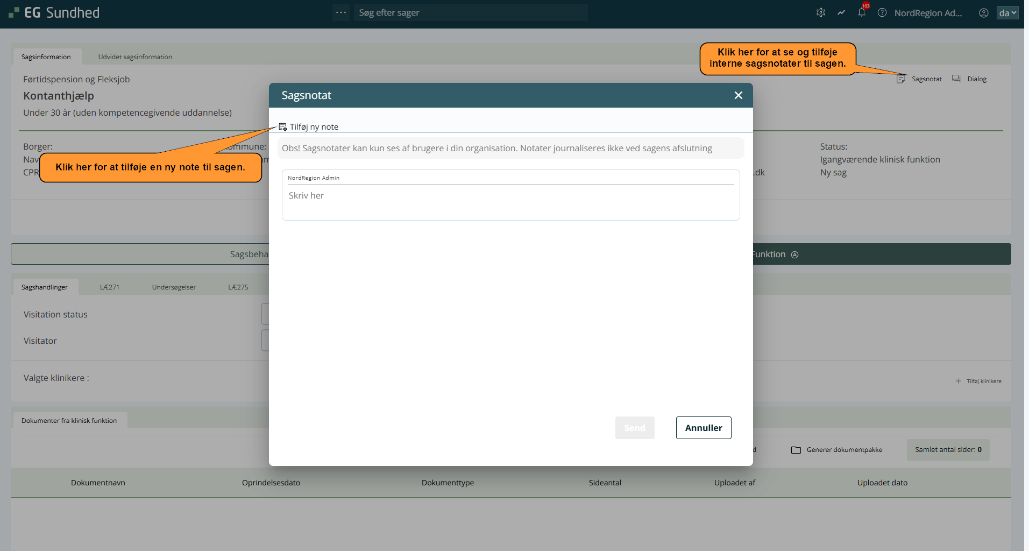Click Generer dokumentpakke folder button
1029x551 pixels.
tap(837, 450)
